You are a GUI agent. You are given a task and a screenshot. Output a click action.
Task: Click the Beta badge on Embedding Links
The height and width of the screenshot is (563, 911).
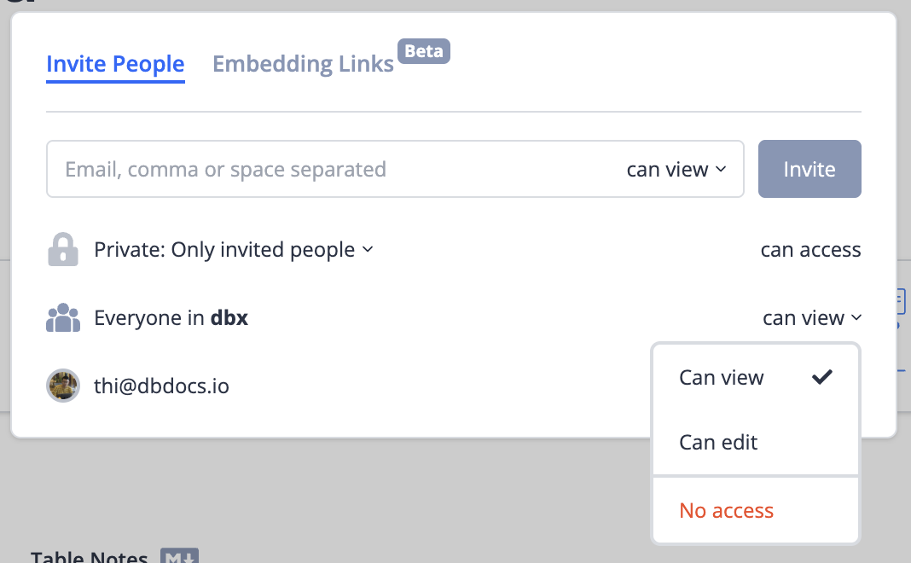tap(424, 51)
